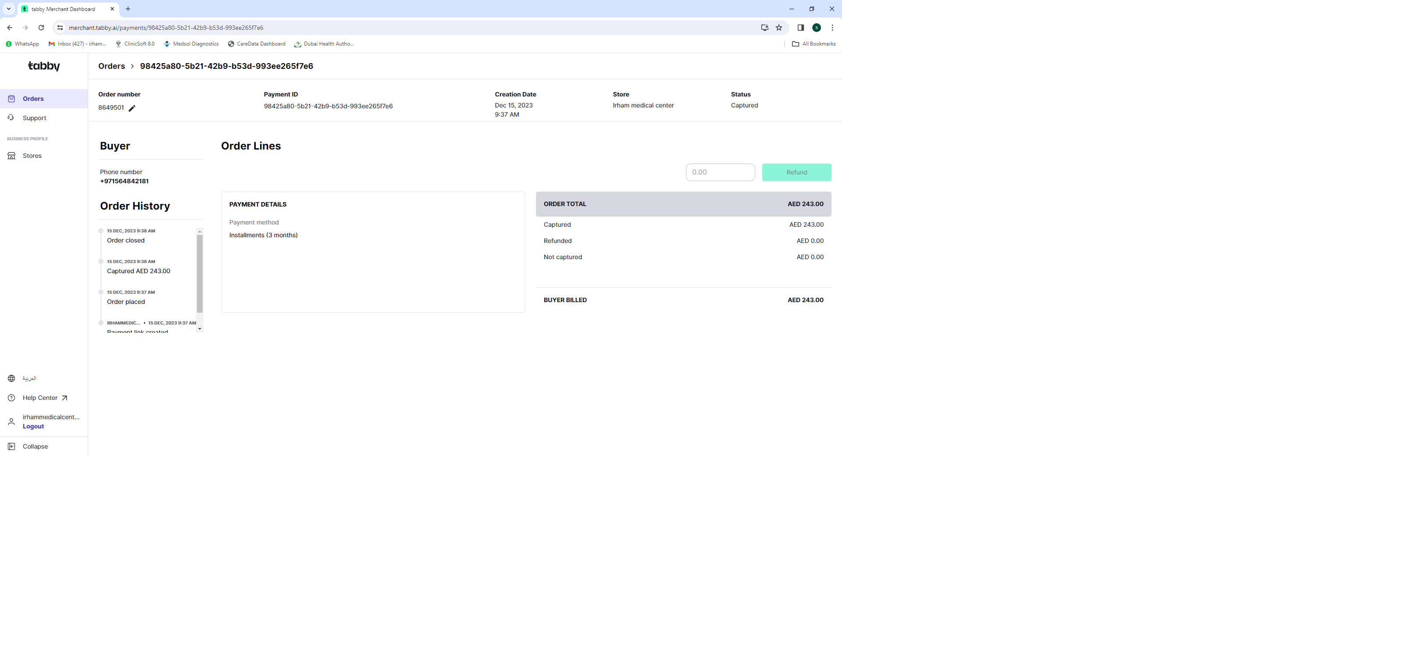Click the Refund button

796,172
